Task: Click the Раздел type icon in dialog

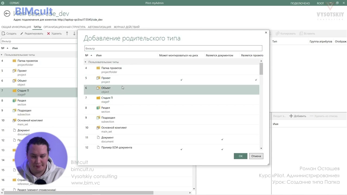Action: tap(98, 108)
